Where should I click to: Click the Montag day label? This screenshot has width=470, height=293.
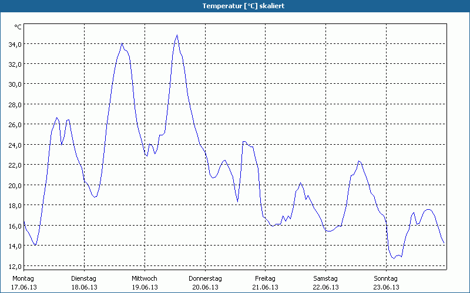[x=23, y=278]
